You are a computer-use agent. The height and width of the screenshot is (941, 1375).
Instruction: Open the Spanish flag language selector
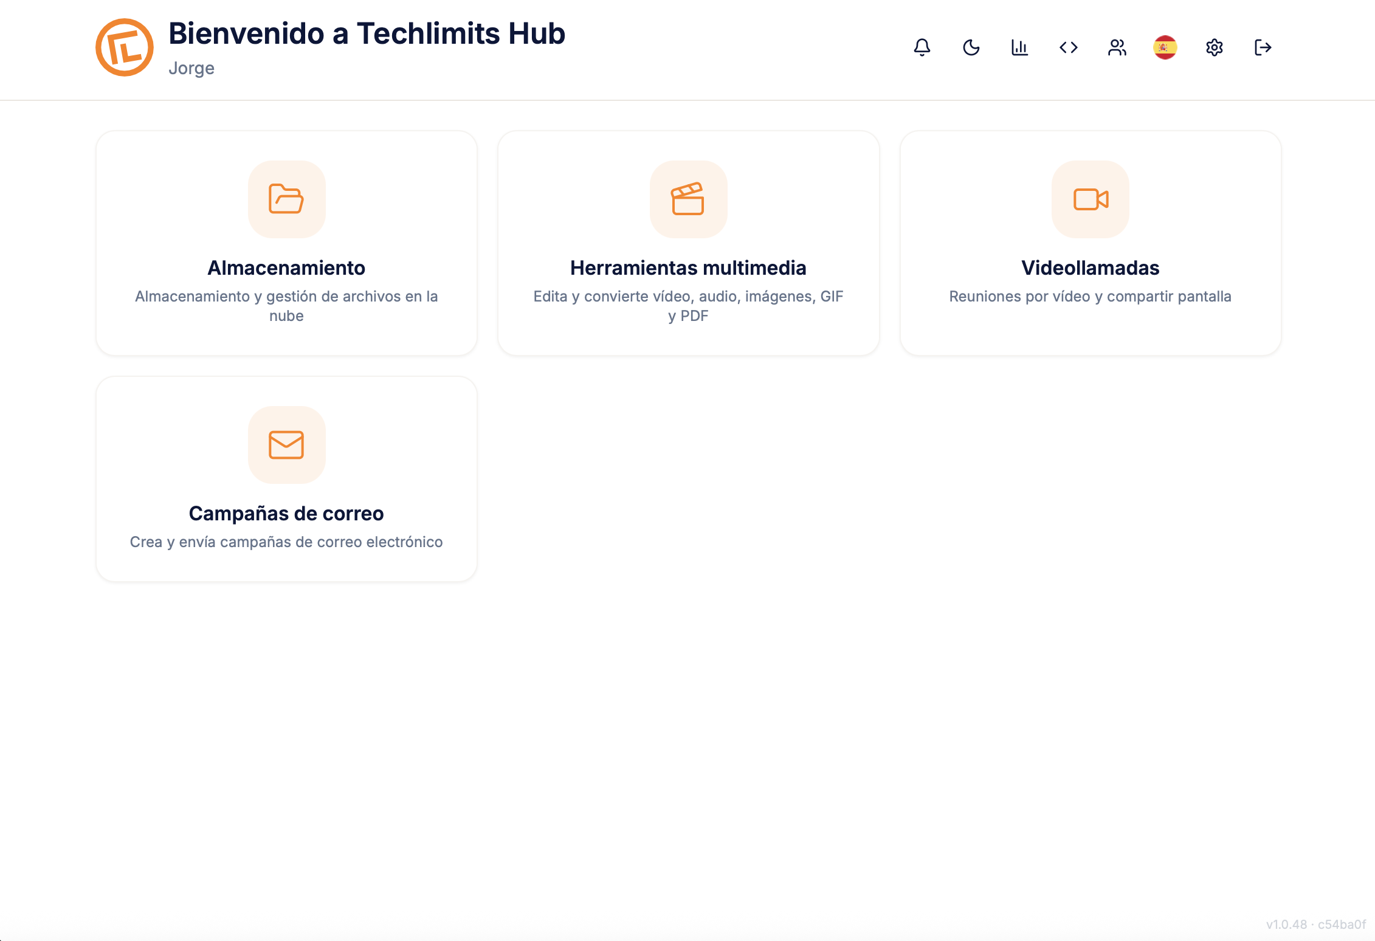pos(1165,47)
